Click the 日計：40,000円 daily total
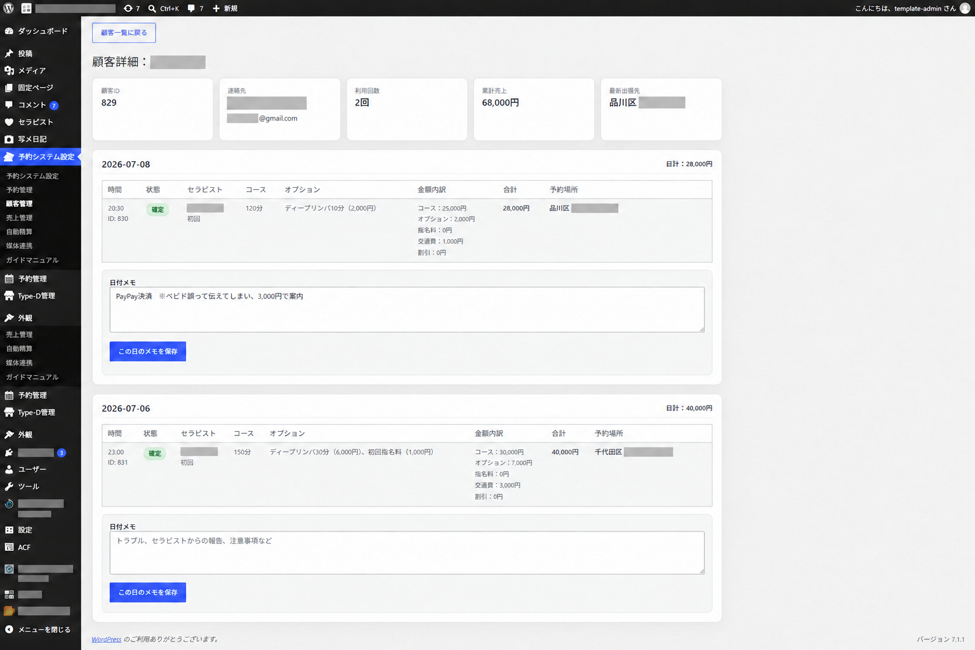Screen dimensions: 975x650 click(689, 408)
